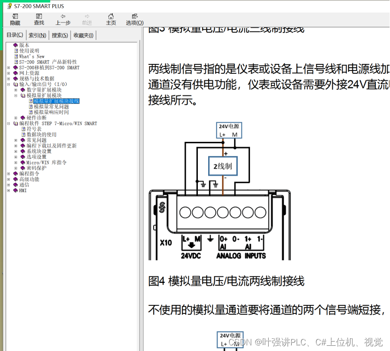Select 模拟量扩展模块接线 topic
The height and width of the screenshot is (351, 390).
[x=56, y=101]
